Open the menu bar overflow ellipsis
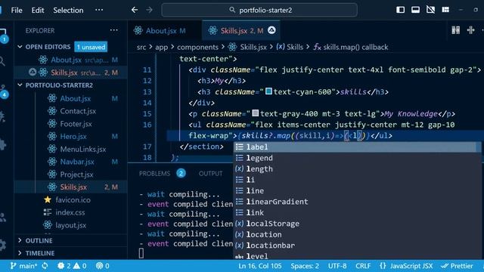The width and height of the screenshot is (484, 272). point(99,10)
